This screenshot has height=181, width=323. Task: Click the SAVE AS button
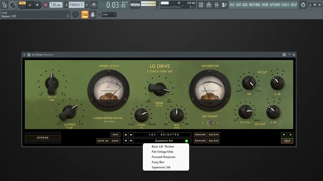103,141
